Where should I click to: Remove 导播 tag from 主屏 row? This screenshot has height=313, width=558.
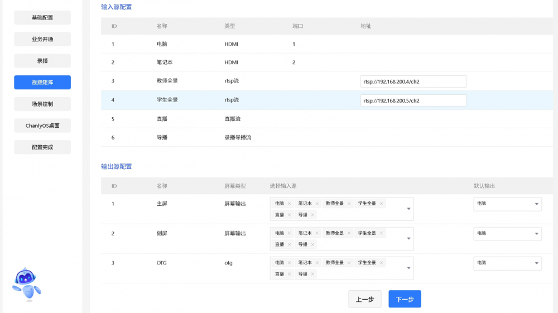312,215
